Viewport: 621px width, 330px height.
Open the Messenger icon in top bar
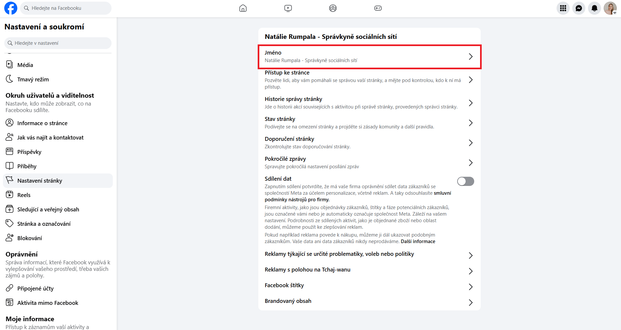[578, 8]
